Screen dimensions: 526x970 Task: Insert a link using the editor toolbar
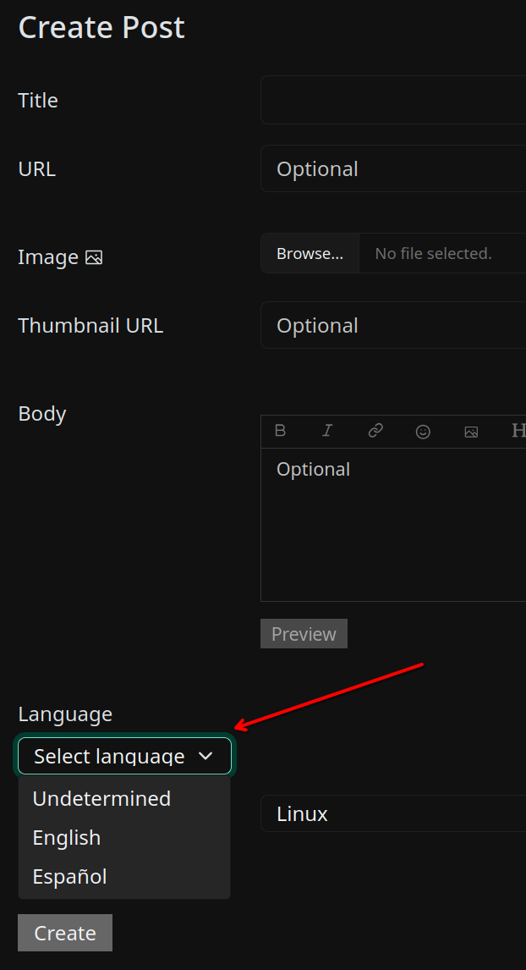(375, 431)
